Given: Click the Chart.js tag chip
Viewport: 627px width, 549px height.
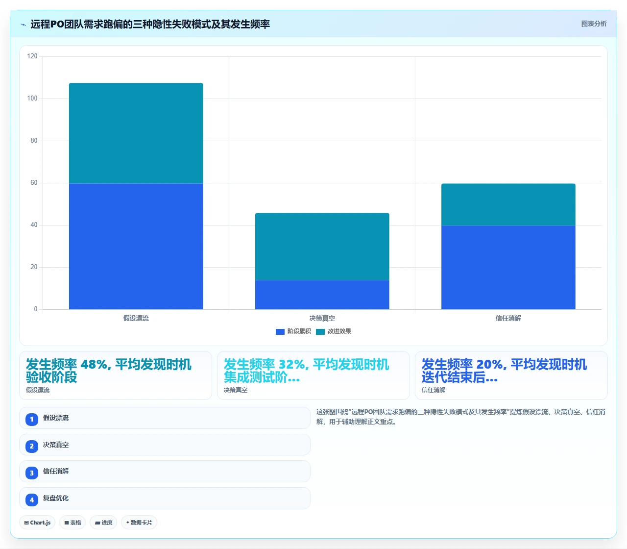Looking at the screenshot, I should pyautogui.click(x=37, y=523).
